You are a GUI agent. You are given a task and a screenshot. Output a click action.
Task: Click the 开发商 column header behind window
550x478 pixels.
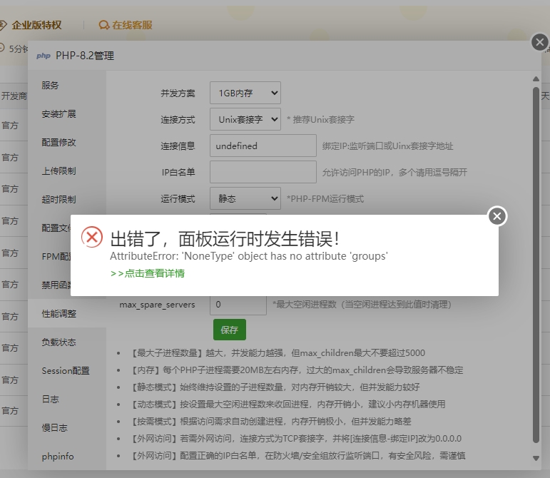[x=14, y=96]
